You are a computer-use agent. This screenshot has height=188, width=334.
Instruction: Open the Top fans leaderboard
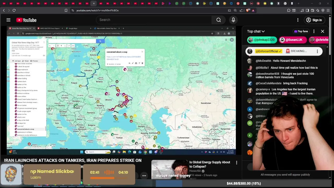click(301, 31)
